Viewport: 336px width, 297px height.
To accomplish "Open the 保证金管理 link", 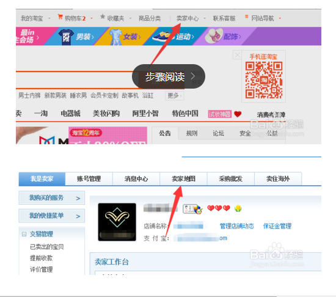I will click(x=277, y=226).
